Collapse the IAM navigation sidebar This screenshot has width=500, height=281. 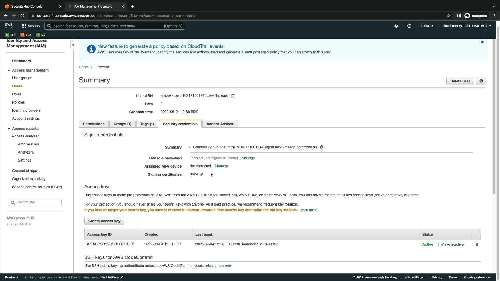coord(73,45)
